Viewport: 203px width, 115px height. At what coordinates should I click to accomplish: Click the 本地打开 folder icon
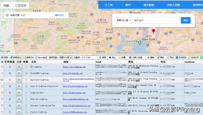pos(189,57)
